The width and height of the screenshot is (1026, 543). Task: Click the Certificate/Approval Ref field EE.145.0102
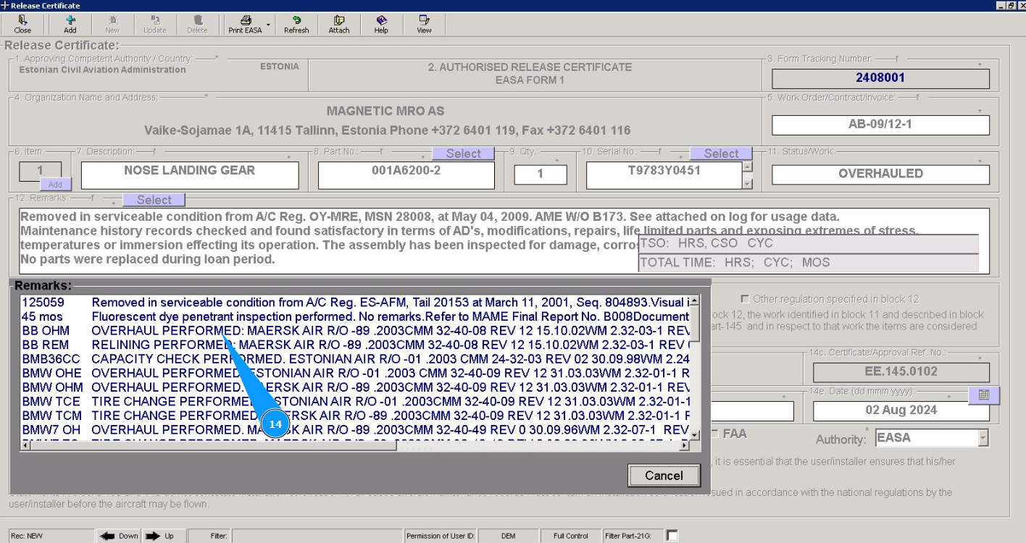point(901,371)
